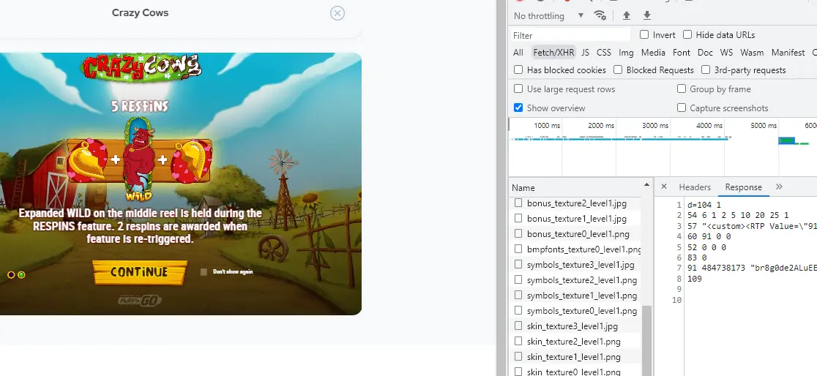
Task: Enable Has blocked cookies checkbox
Action: pos(518,69)
